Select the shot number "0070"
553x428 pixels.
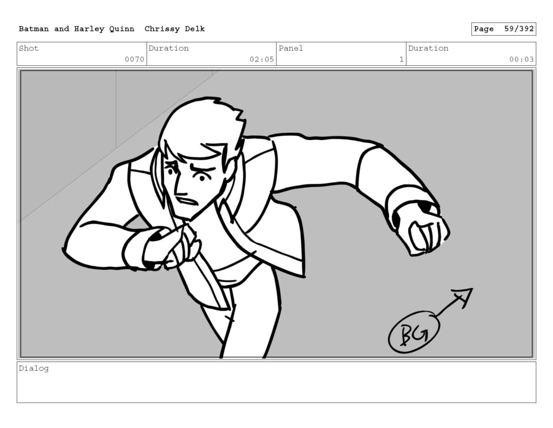134,59
